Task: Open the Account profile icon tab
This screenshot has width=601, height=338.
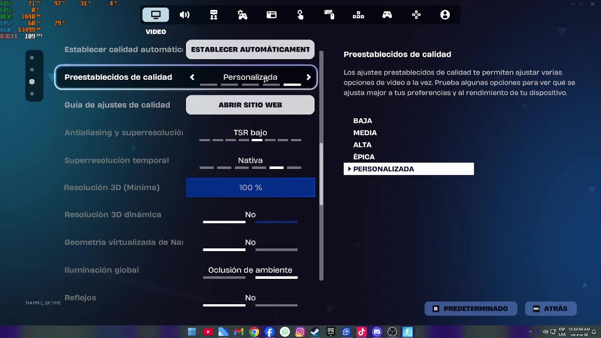Action: click(x=445, y=15)
